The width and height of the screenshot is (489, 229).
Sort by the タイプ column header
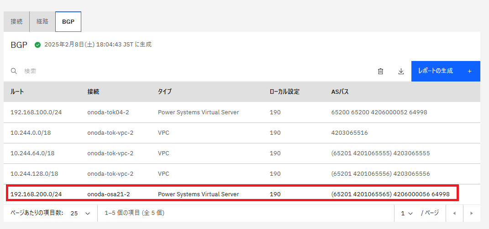(x=165, y=92)
